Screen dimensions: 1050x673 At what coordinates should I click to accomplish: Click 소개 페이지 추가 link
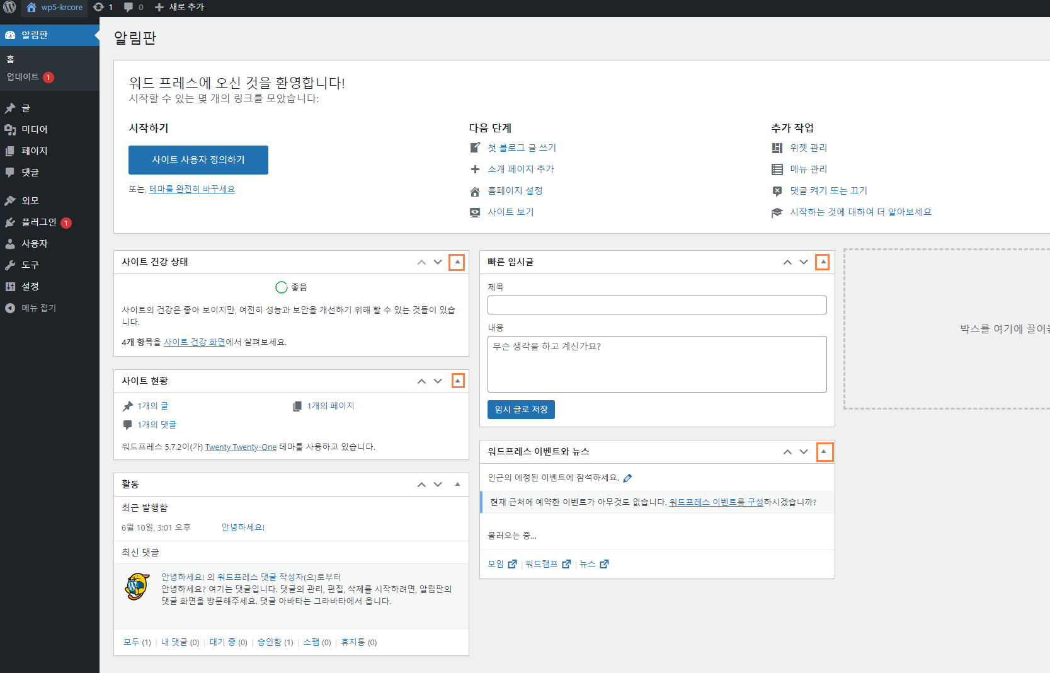(x=520, y=169)
